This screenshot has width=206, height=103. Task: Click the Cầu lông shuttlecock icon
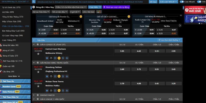click(1, 71)
